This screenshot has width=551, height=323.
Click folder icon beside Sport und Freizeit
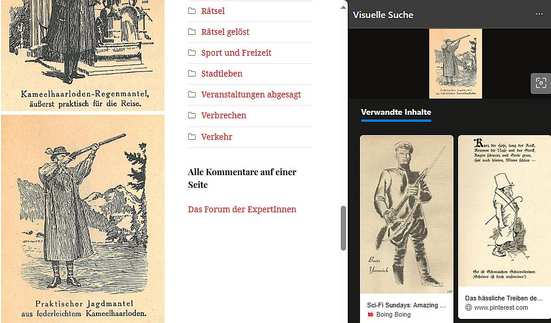(192, 53)
